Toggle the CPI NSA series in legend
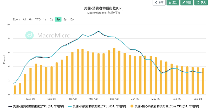This screenshot has width=208, height=110. point(97,106)
